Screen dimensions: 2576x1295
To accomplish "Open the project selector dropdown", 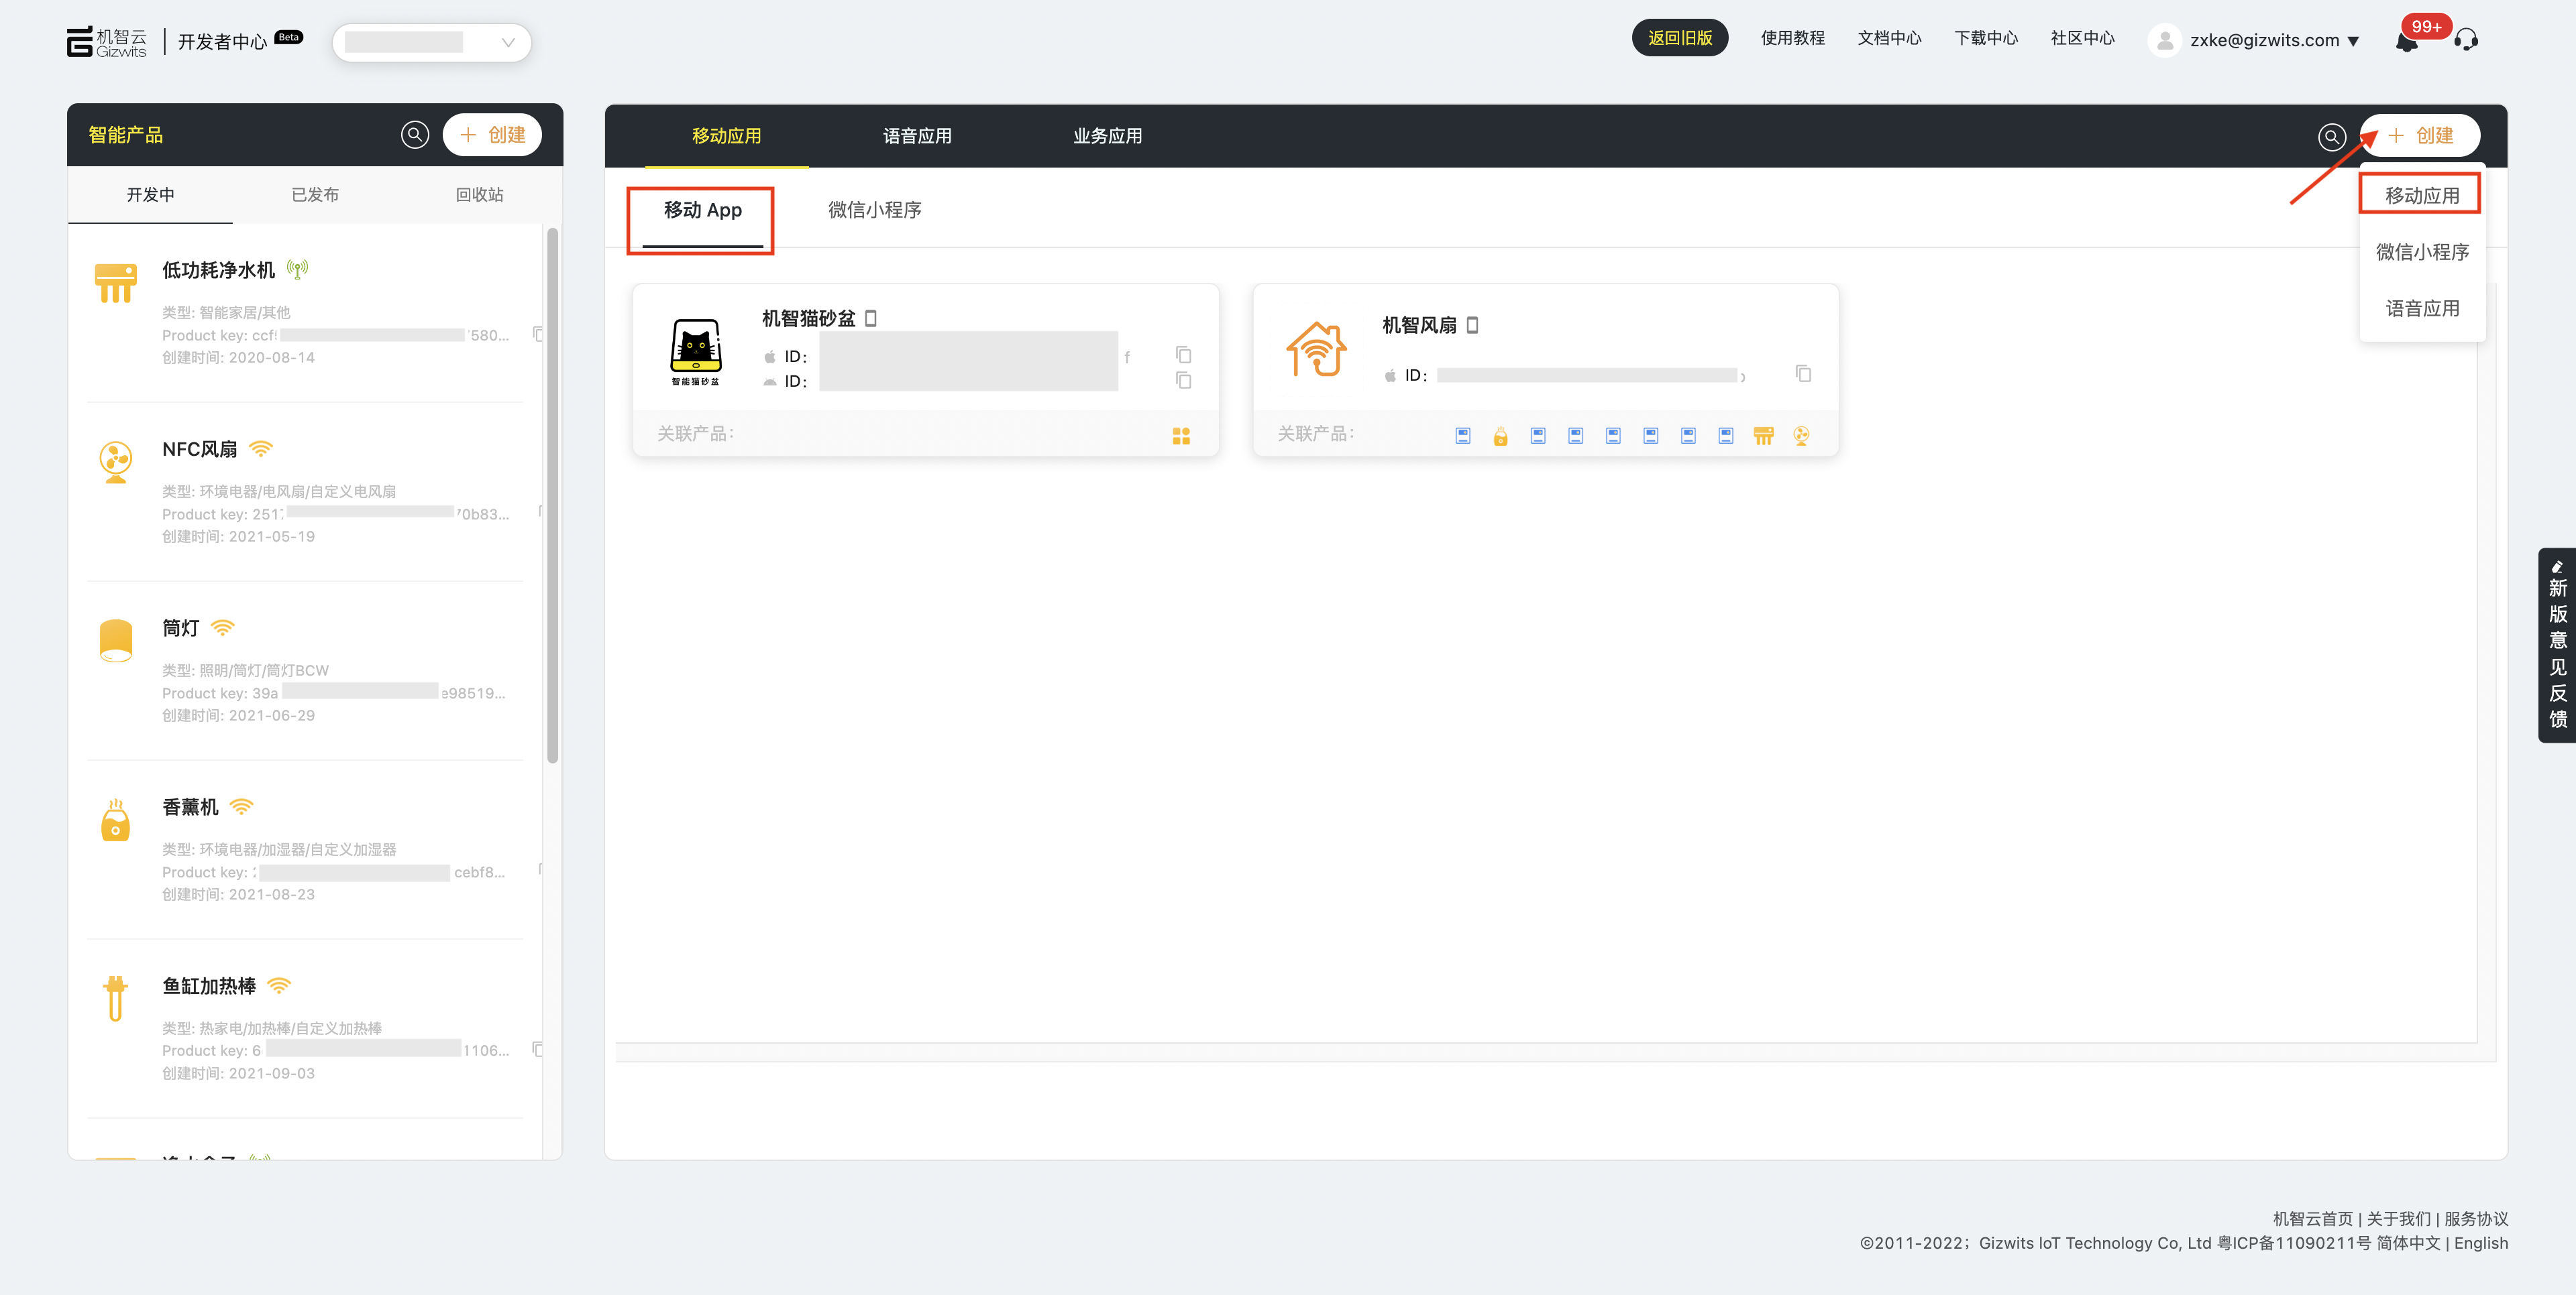I will [431, 42].
